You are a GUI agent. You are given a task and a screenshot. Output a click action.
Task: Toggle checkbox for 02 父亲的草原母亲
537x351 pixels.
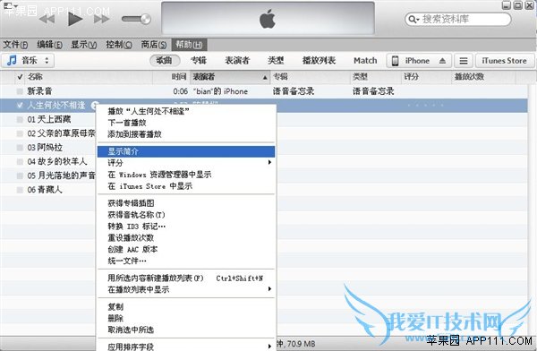[20, 133]
